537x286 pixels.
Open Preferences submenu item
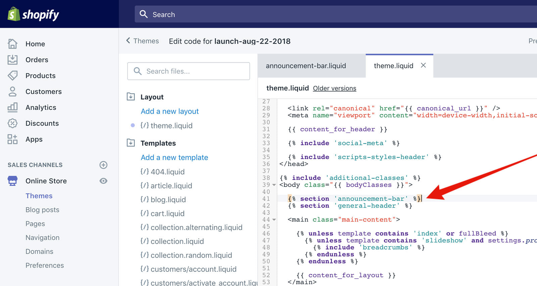tap(45, 265)
